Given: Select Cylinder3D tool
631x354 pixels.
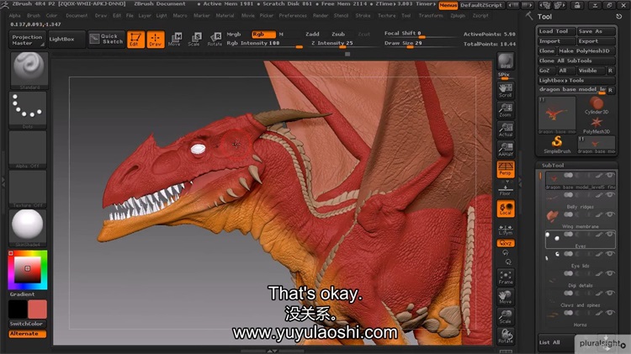Looking at the screenshot, I should [596, 106].
